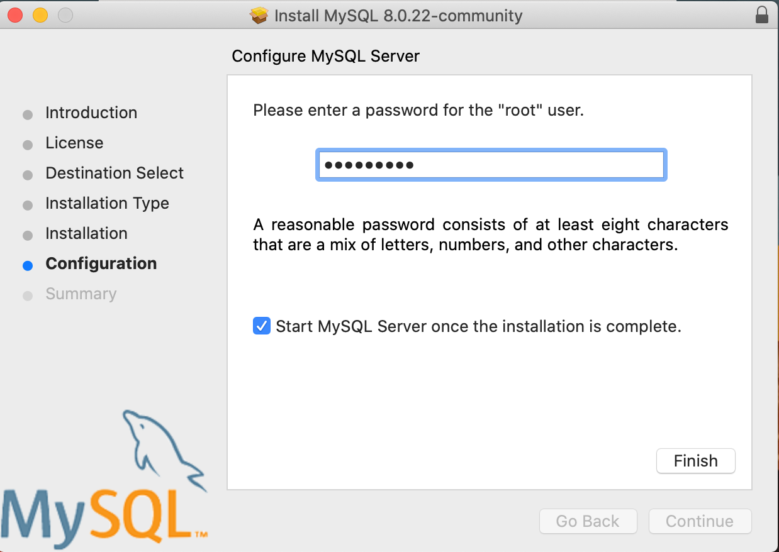Minimize the installer with the yellow button
Image resolution: width=779 pixels, height=552 pixels.
pyautogui.click(x=40, y=15)
